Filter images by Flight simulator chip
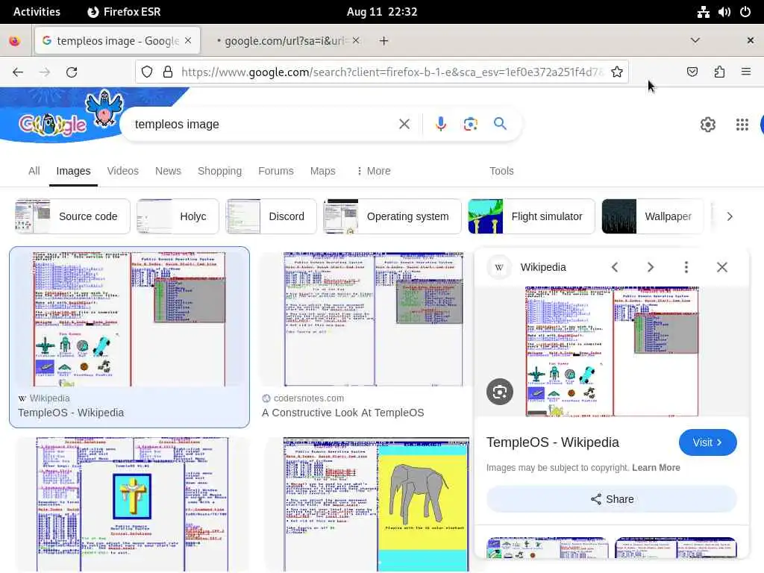This screenshot has height=573, width=764. (x=531, y=216)
